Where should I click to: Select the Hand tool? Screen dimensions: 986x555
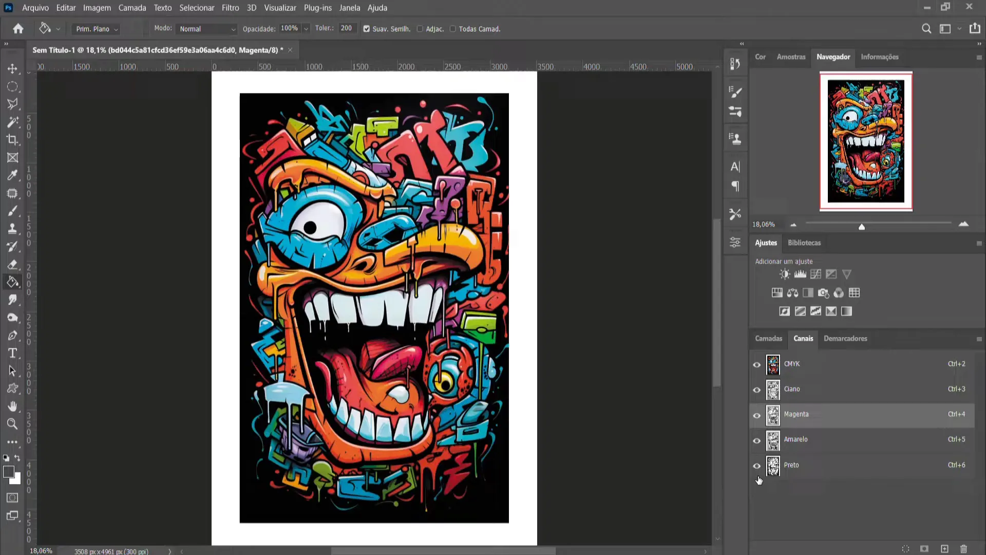pos(12,406)
